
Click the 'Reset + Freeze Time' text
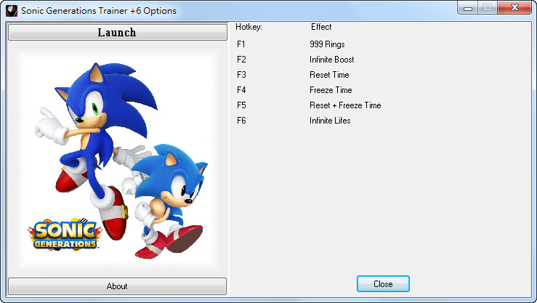point(345,105)
